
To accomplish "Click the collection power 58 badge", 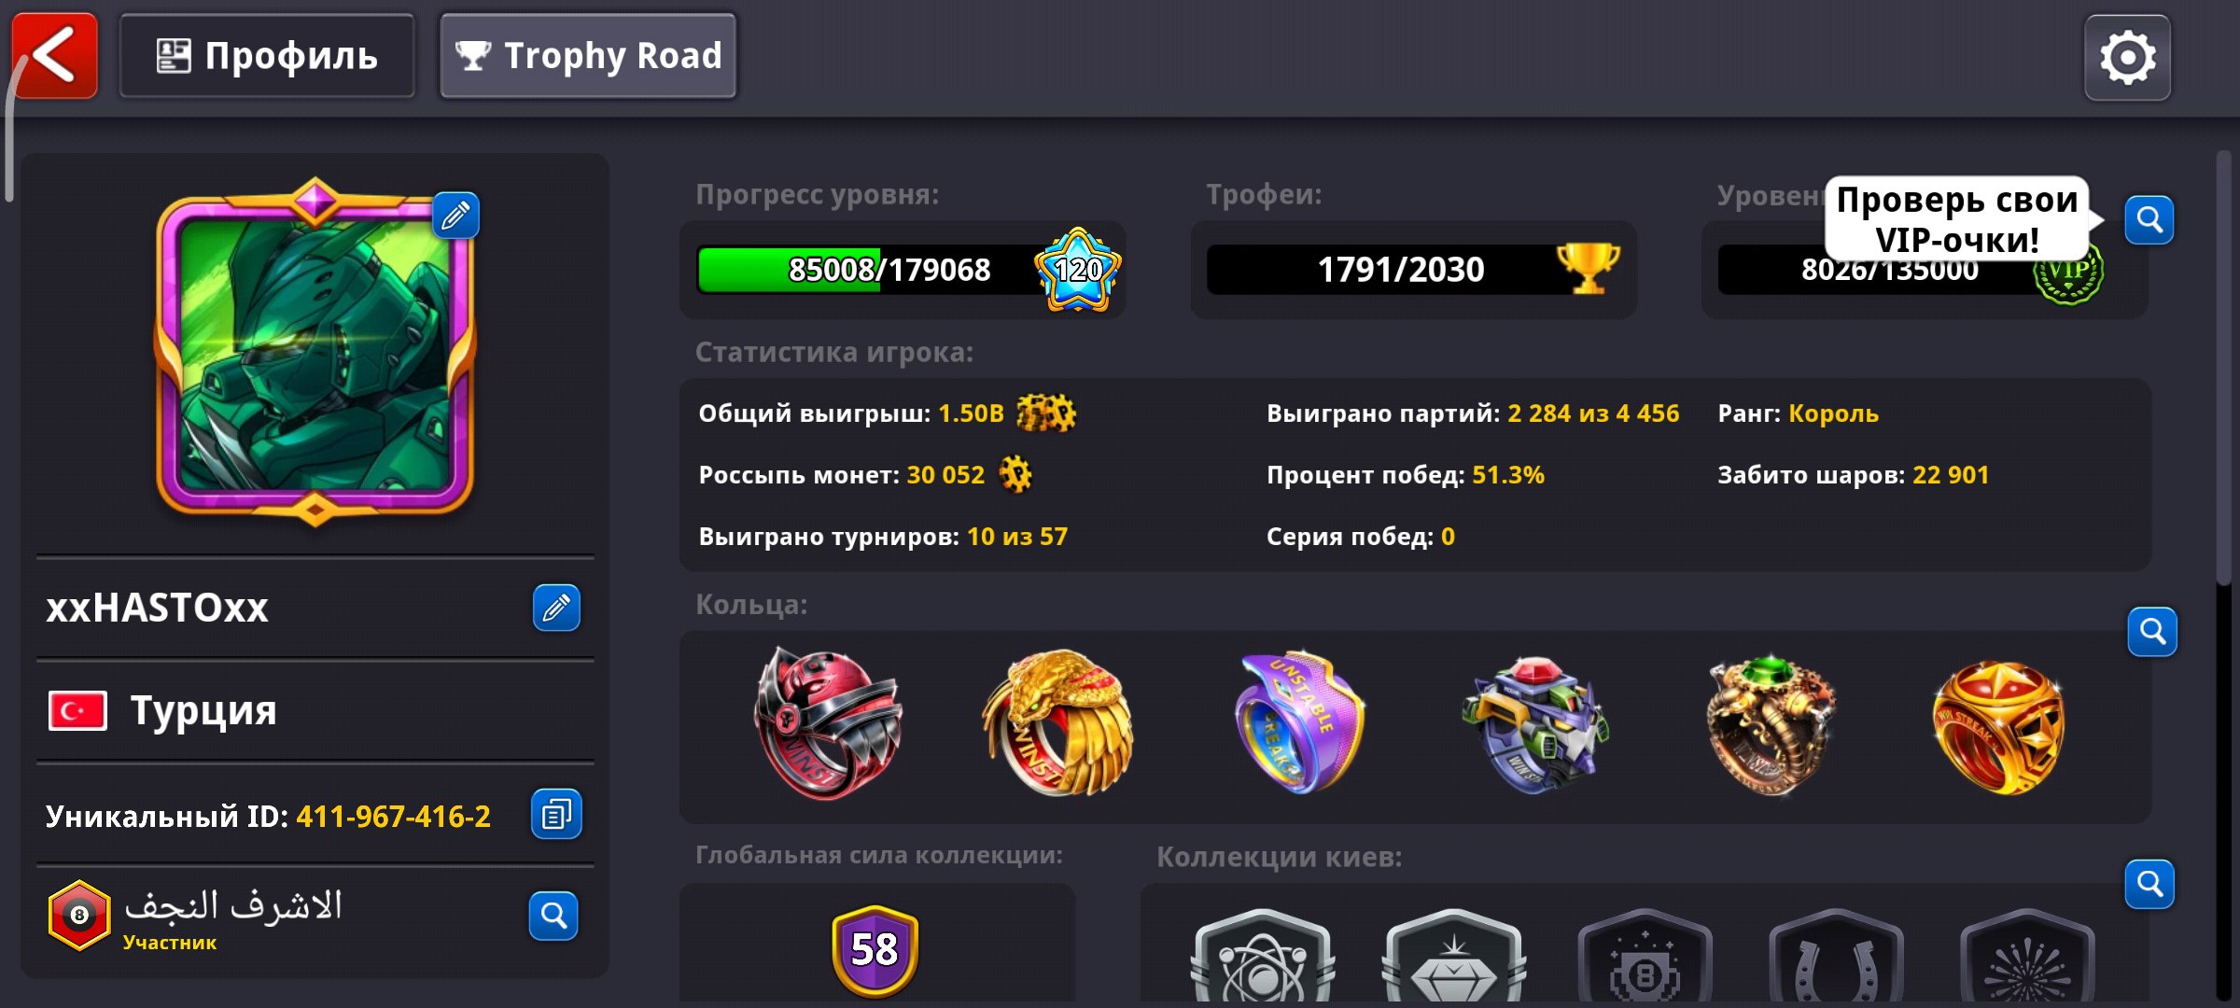I will [x=875, y=950].
